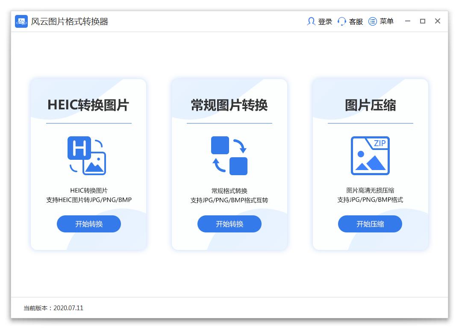Close the converter window
Image resolution: width=459 pixels, height=329 pixels.
(438, 21)
